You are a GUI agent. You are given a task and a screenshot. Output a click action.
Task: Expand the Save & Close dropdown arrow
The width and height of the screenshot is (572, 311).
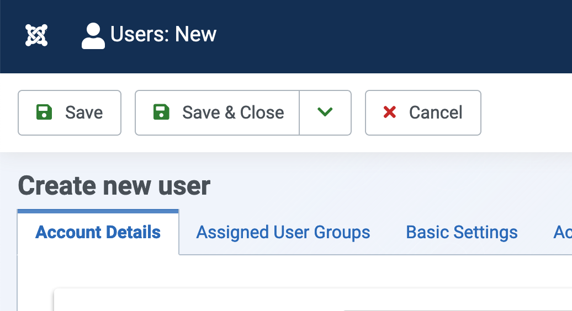(325, 113)
